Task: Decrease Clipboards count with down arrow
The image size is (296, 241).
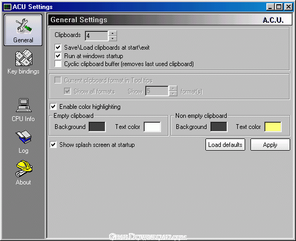Action: click(112, 39)
